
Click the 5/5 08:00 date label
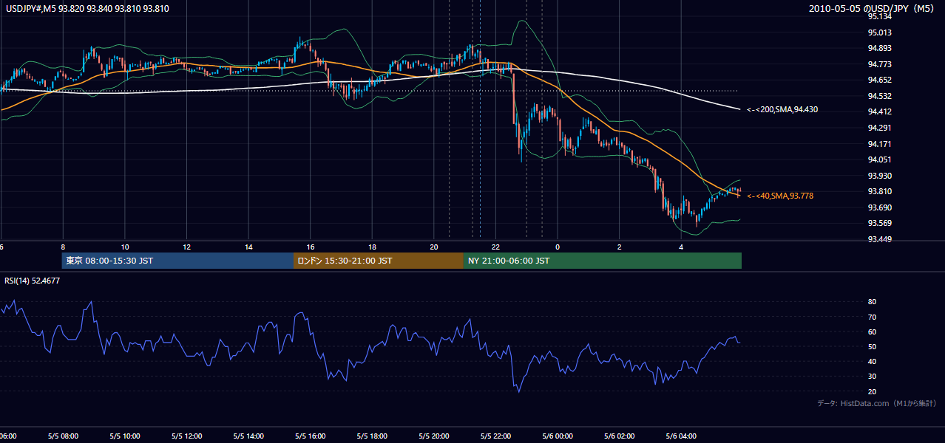(63, 436)
